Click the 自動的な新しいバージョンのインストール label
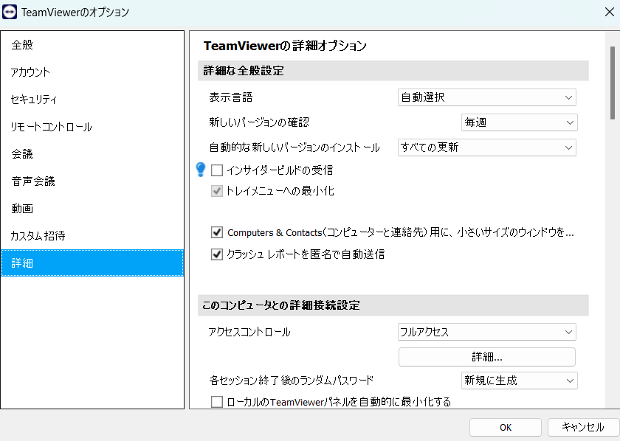 [x=294, y=147]
